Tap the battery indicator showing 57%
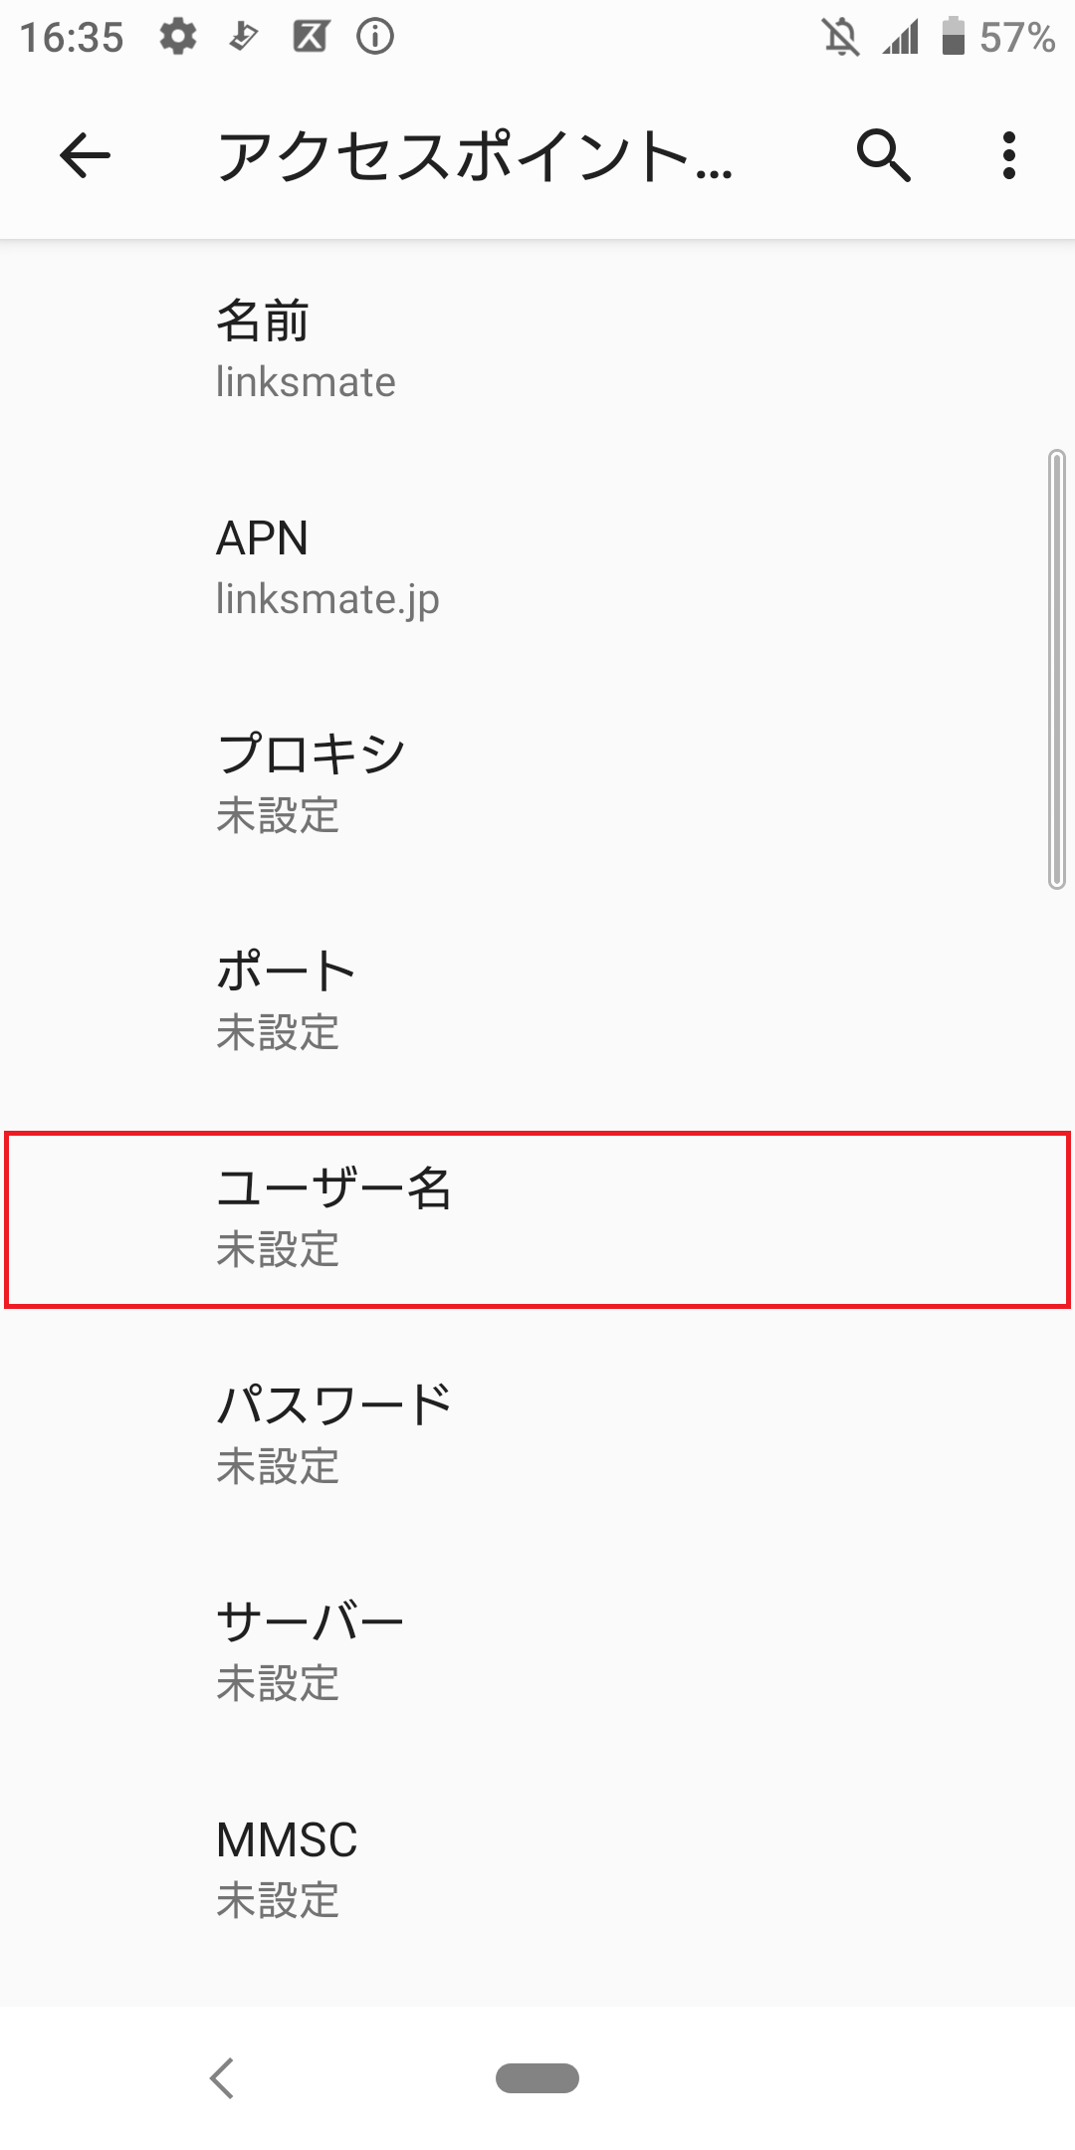Screen dimensions: 1075x2150 (995, 38)
